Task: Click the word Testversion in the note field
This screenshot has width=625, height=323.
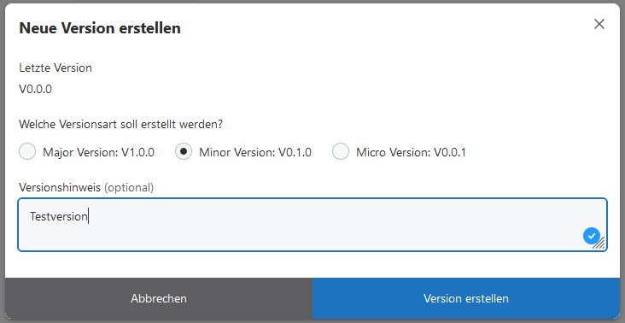Action: pyautogui.click(x=59, y=216)
